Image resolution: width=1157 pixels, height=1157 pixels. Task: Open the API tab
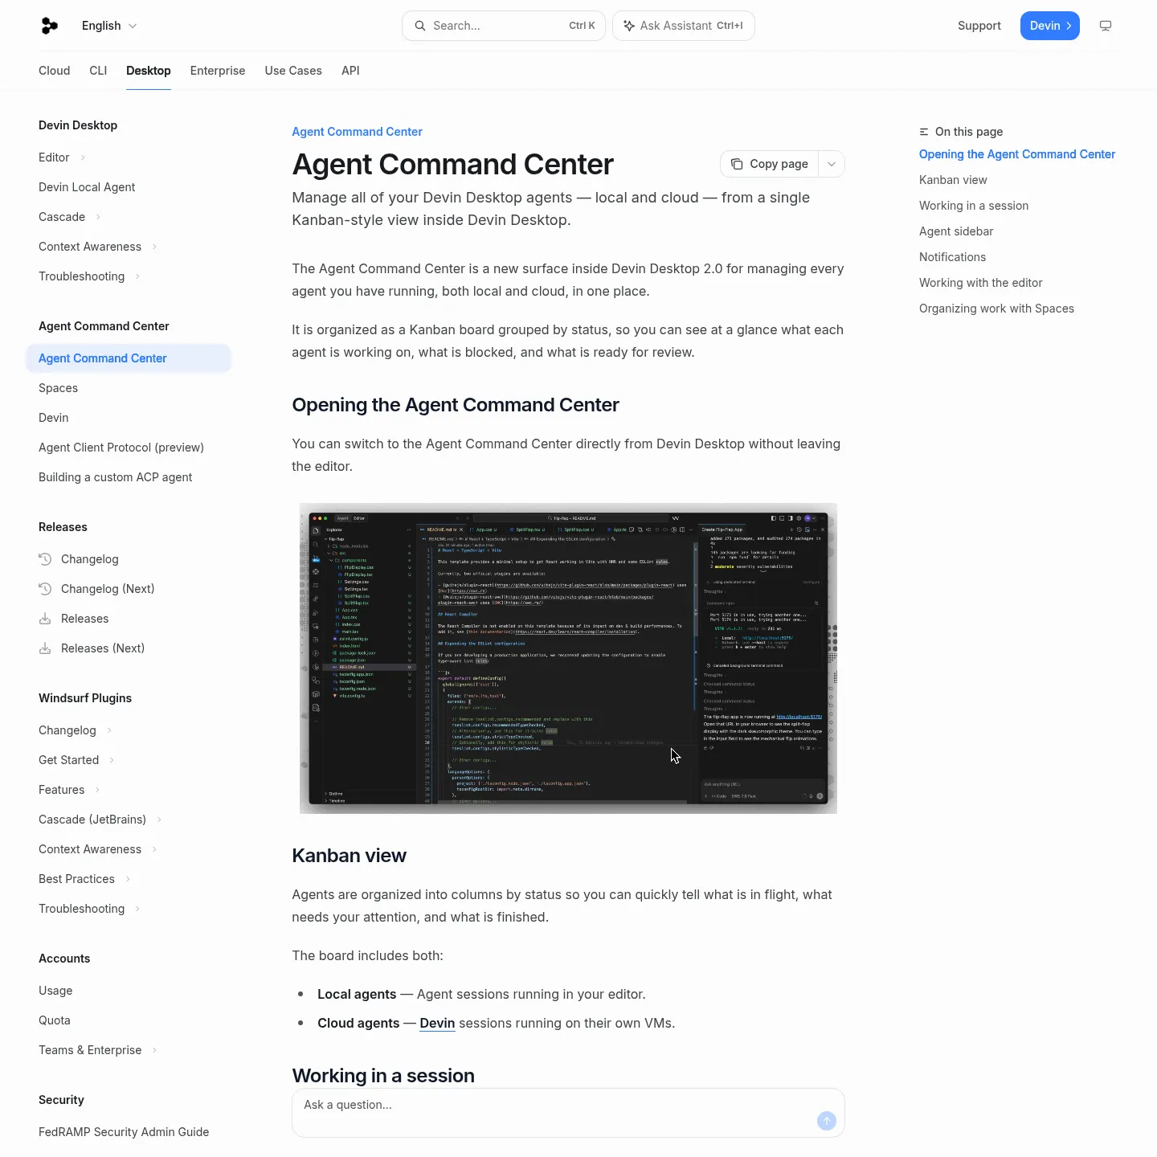(350, 71)
